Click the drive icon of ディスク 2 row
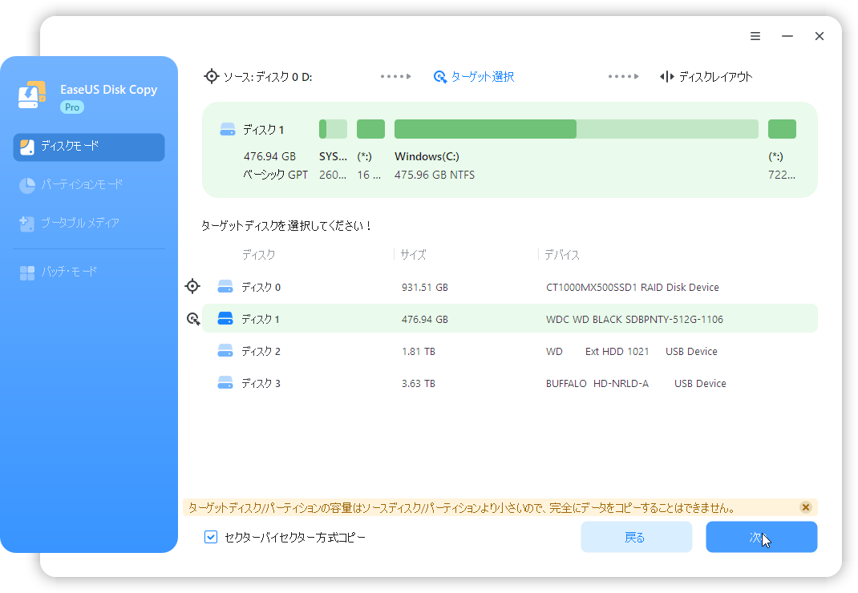858x593 pixels. [225, 351]
